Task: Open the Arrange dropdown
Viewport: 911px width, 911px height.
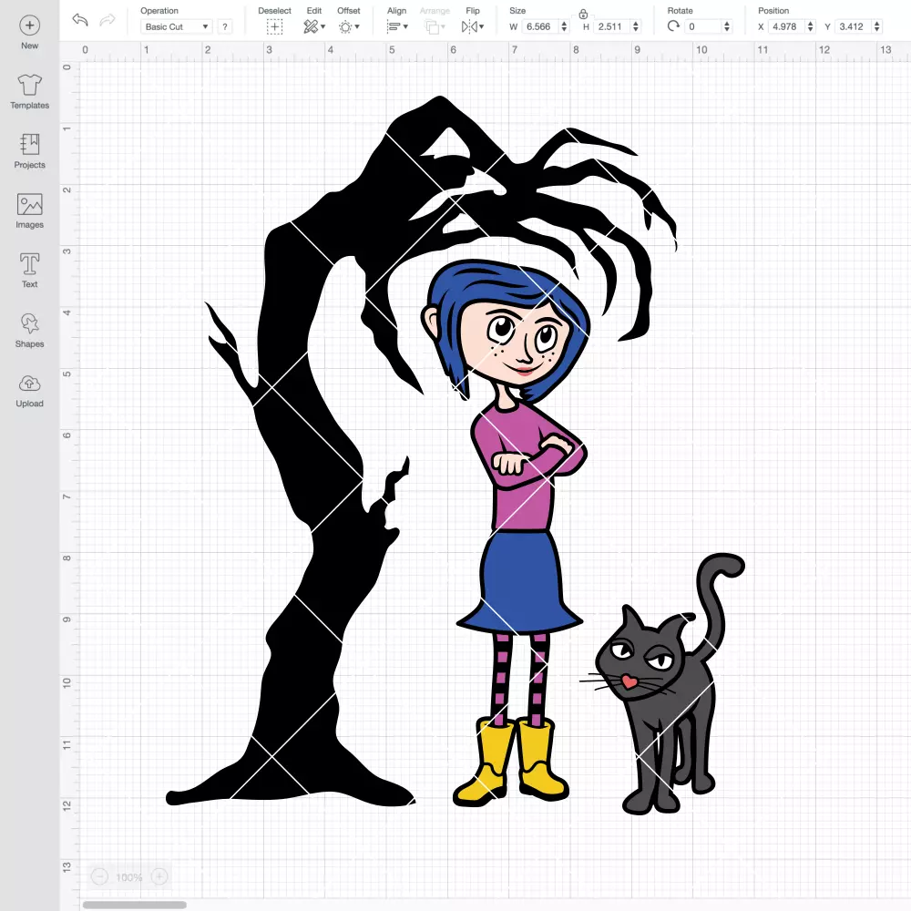Action: pyautogui.click(x=435, y=26)
